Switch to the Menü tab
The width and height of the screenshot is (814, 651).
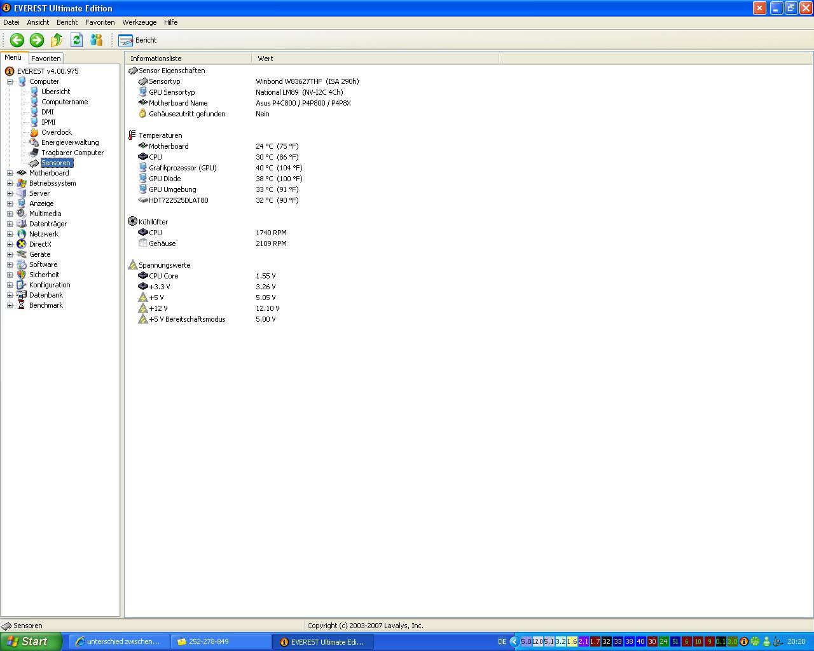coord(13,57)
